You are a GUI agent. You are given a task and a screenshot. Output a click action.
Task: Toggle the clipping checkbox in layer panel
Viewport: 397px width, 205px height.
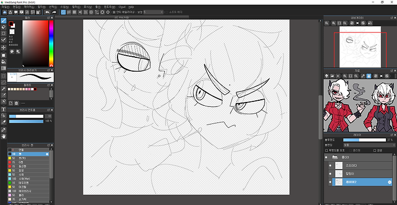(351, 150)
